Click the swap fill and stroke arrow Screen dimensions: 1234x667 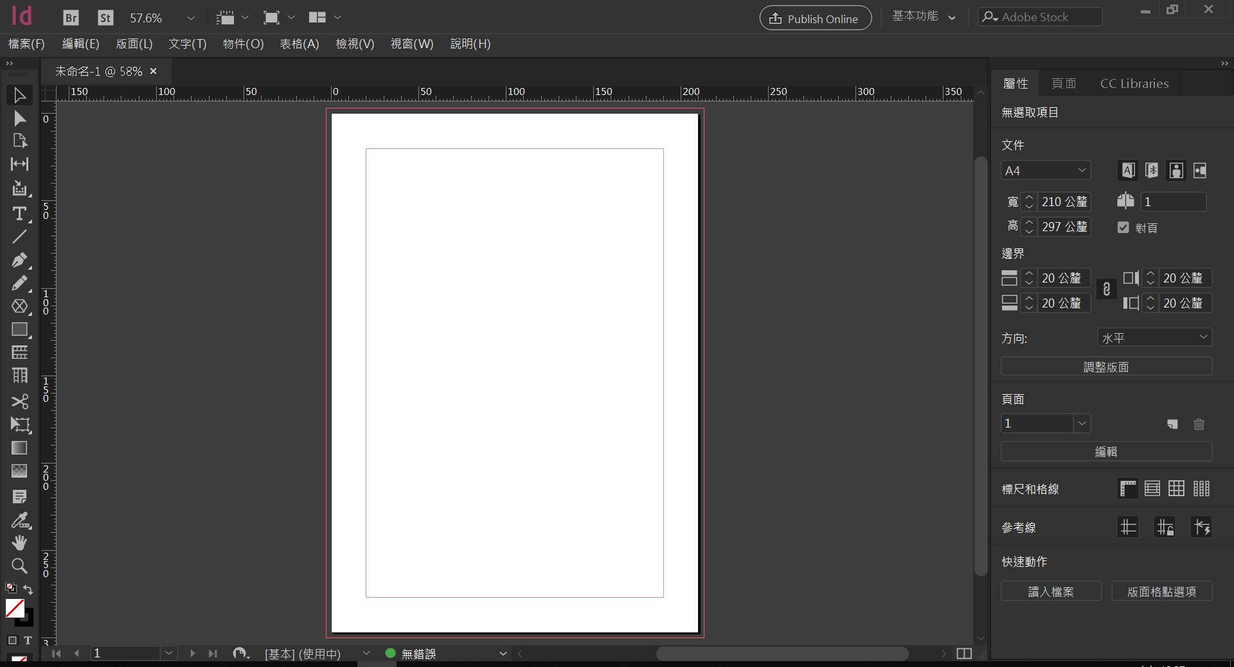click(28, 589)
